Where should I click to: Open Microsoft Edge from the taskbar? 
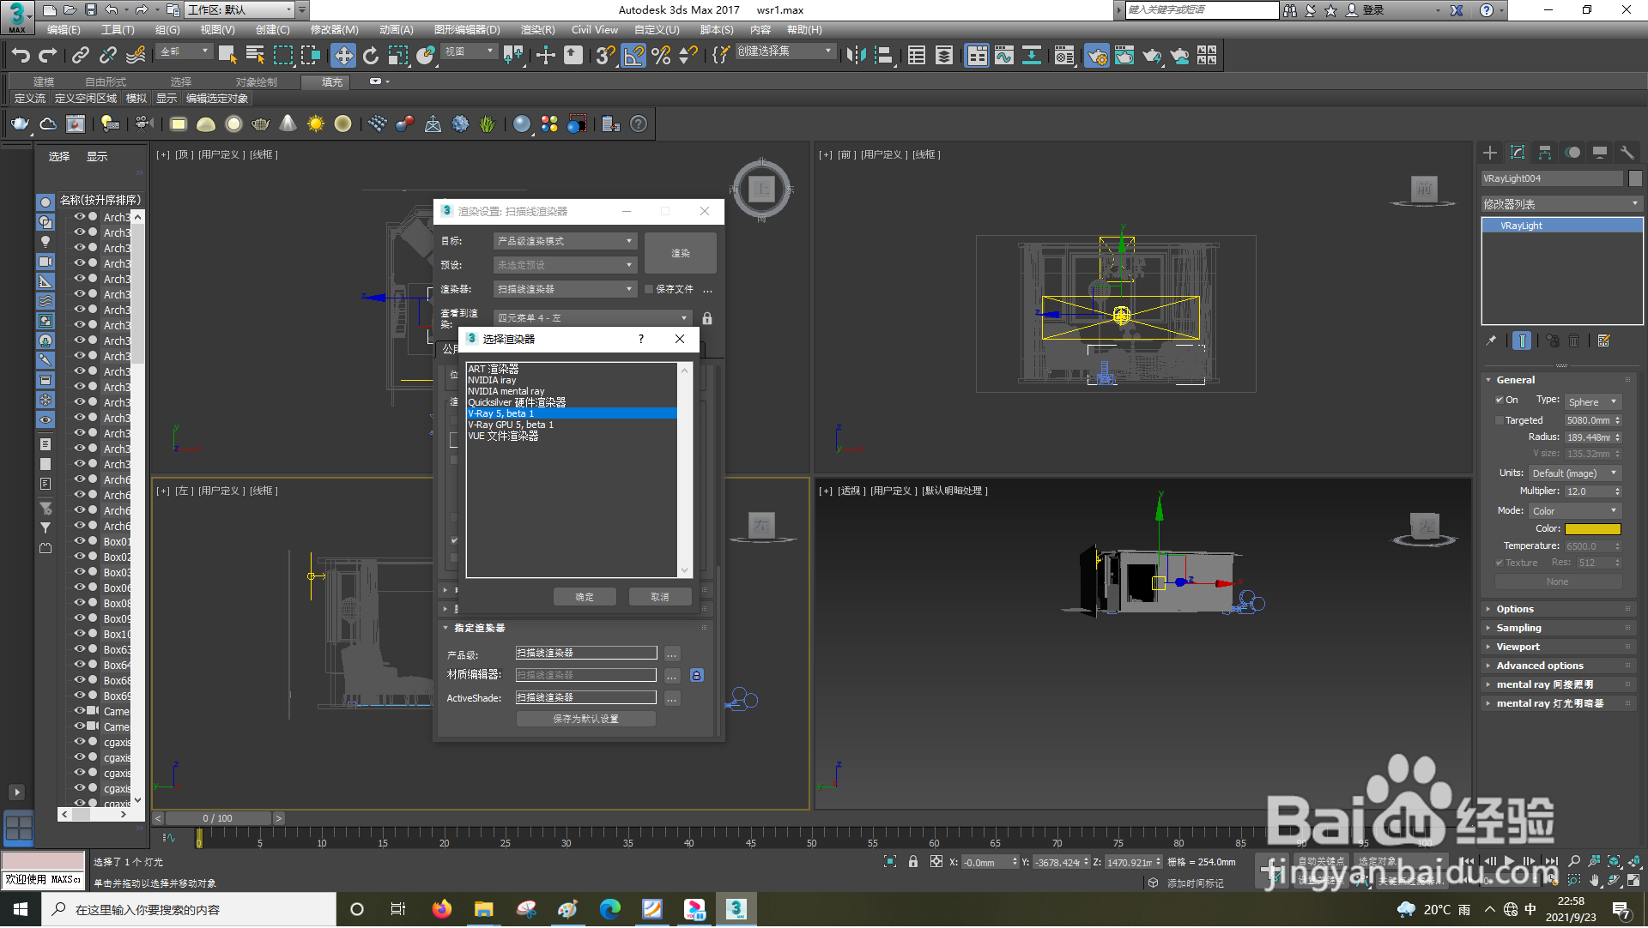coord(610,910)
